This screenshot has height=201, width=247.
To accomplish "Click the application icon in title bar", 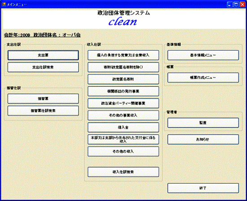I will (4, 4).
